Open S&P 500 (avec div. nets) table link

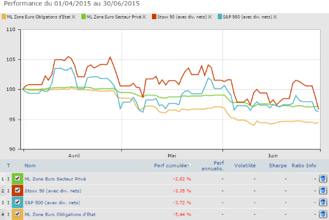coord(52,203)
